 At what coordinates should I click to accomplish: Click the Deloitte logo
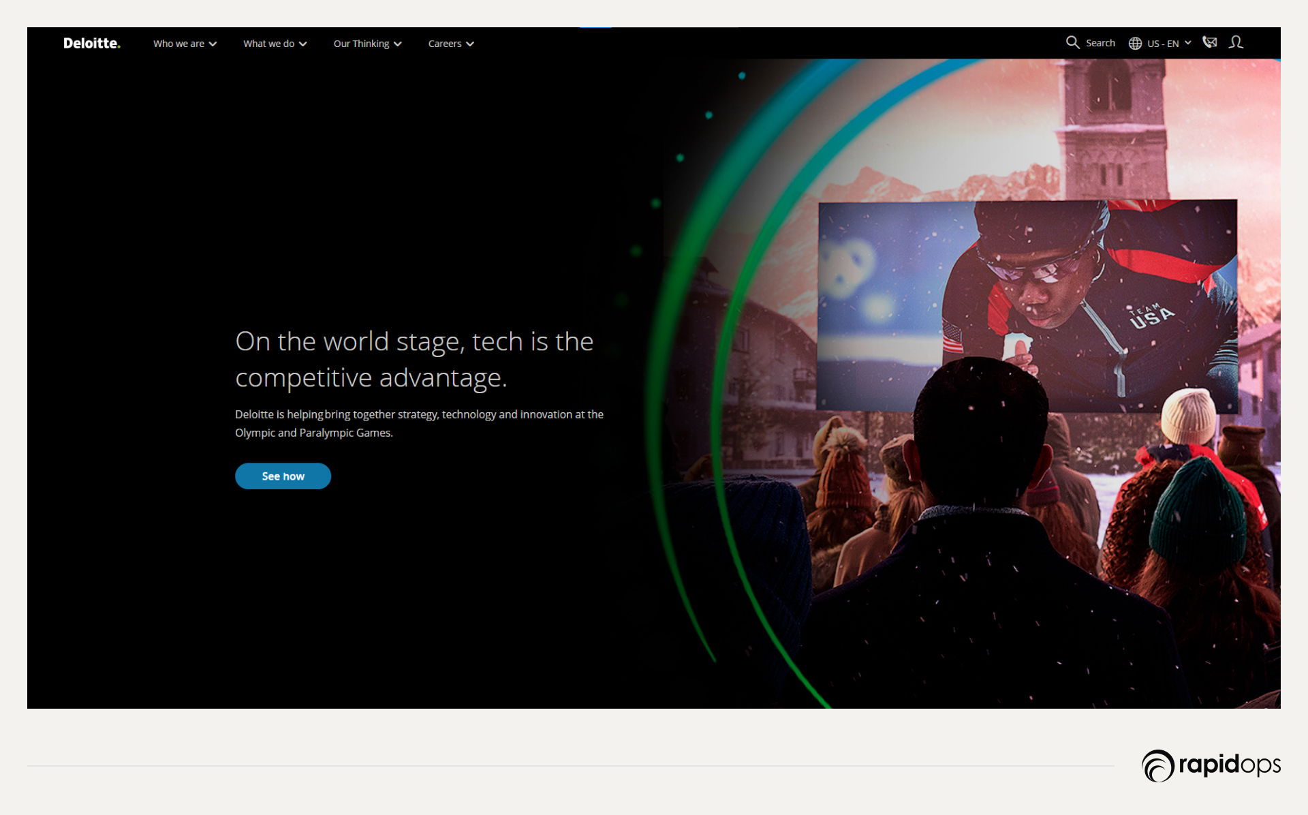[91, 43]
